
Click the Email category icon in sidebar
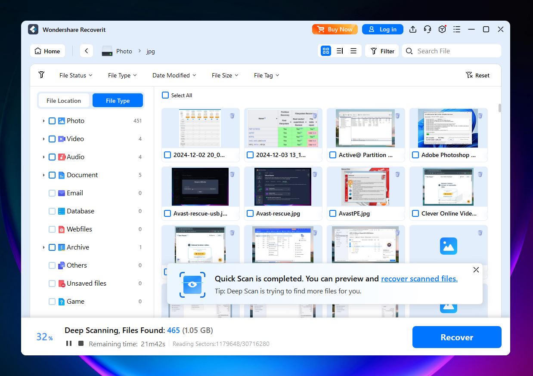62,193
